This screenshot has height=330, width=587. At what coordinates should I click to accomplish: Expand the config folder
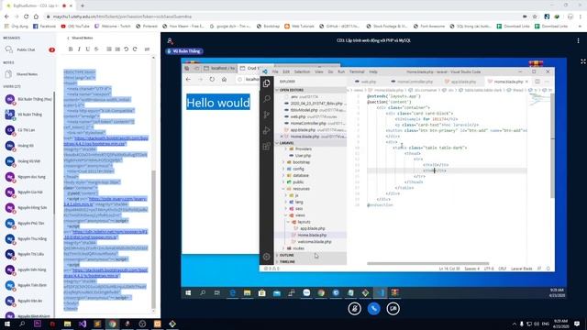(298, 169)
